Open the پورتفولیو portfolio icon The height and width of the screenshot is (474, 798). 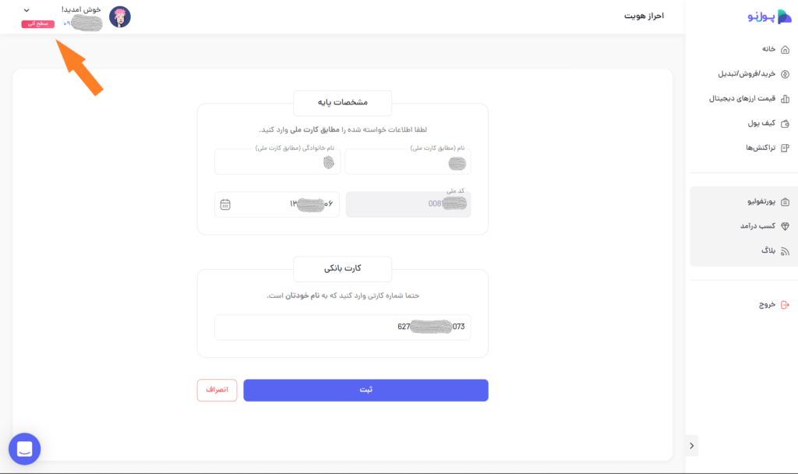(x=785, y=202)
